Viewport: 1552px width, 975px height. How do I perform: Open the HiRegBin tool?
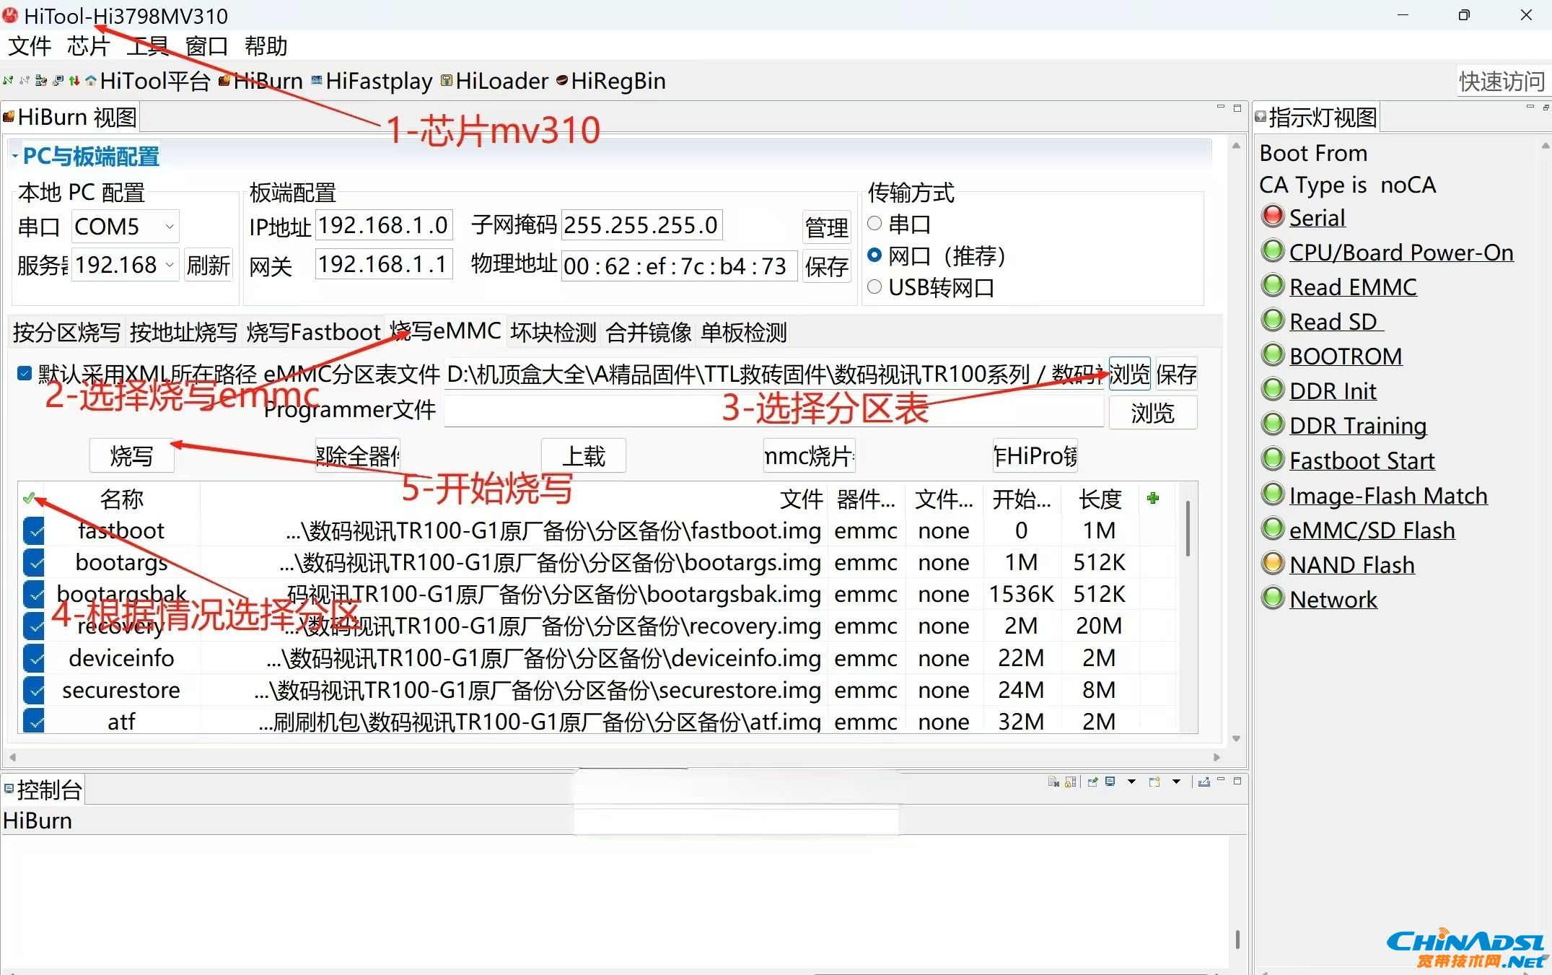click(611, 81)
